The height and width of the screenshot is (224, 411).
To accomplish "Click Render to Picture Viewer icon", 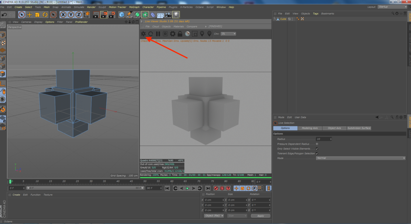I will click(x=104, y=14).
